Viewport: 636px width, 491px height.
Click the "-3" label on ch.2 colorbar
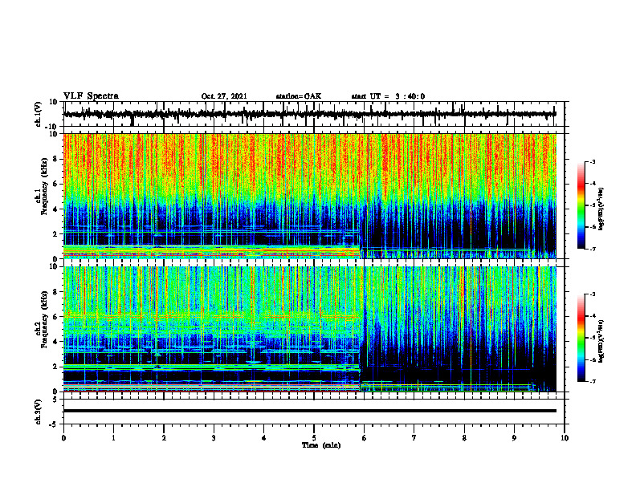(593, 294)
